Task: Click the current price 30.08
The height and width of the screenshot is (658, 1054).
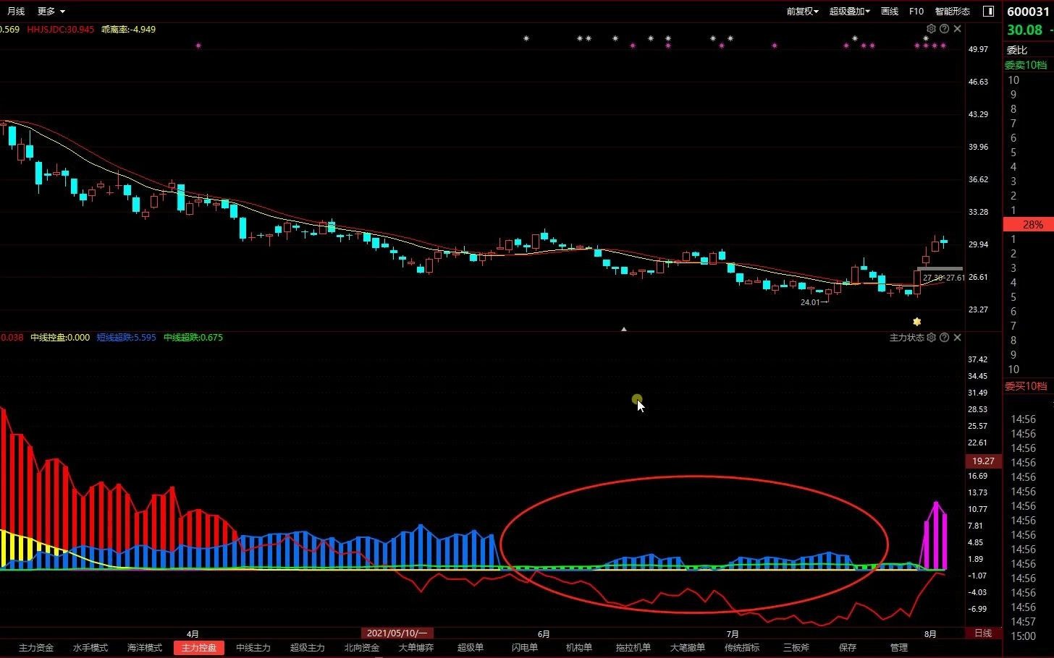Action: coord(1024,30)
